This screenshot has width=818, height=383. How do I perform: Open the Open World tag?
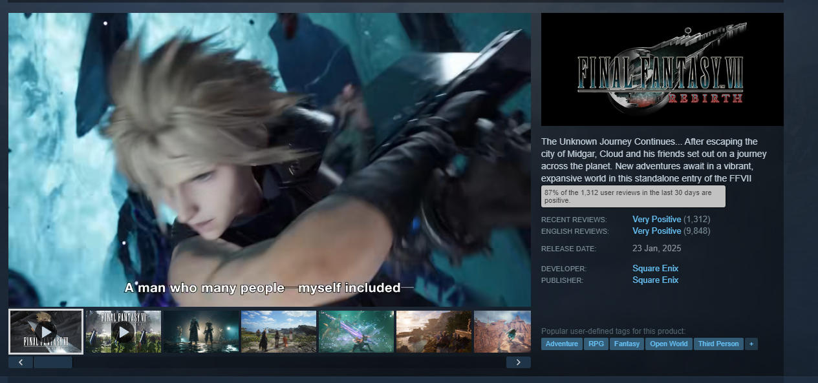pyautogui.click(x=669, y=344)
